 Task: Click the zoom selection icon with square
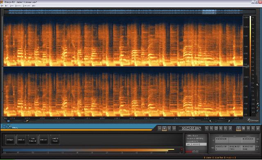(216, 128)
